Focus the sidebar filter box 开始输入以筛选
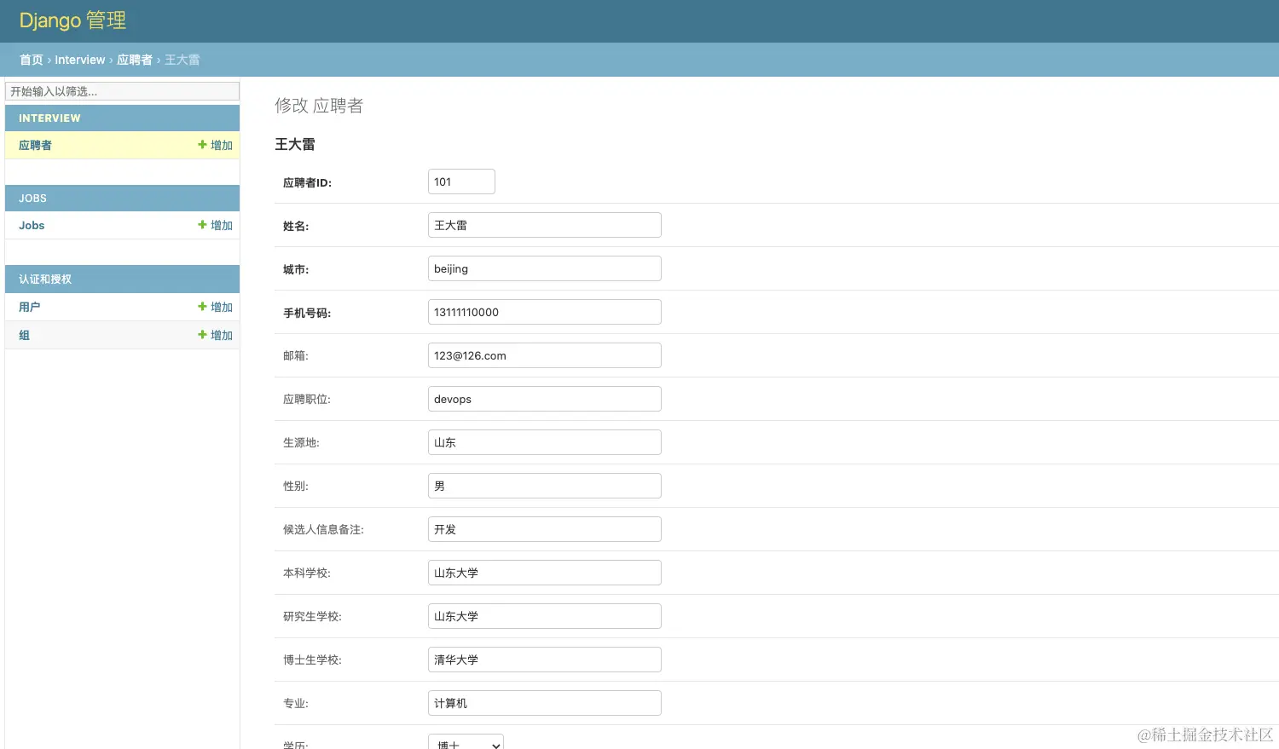 coord(122,91)
